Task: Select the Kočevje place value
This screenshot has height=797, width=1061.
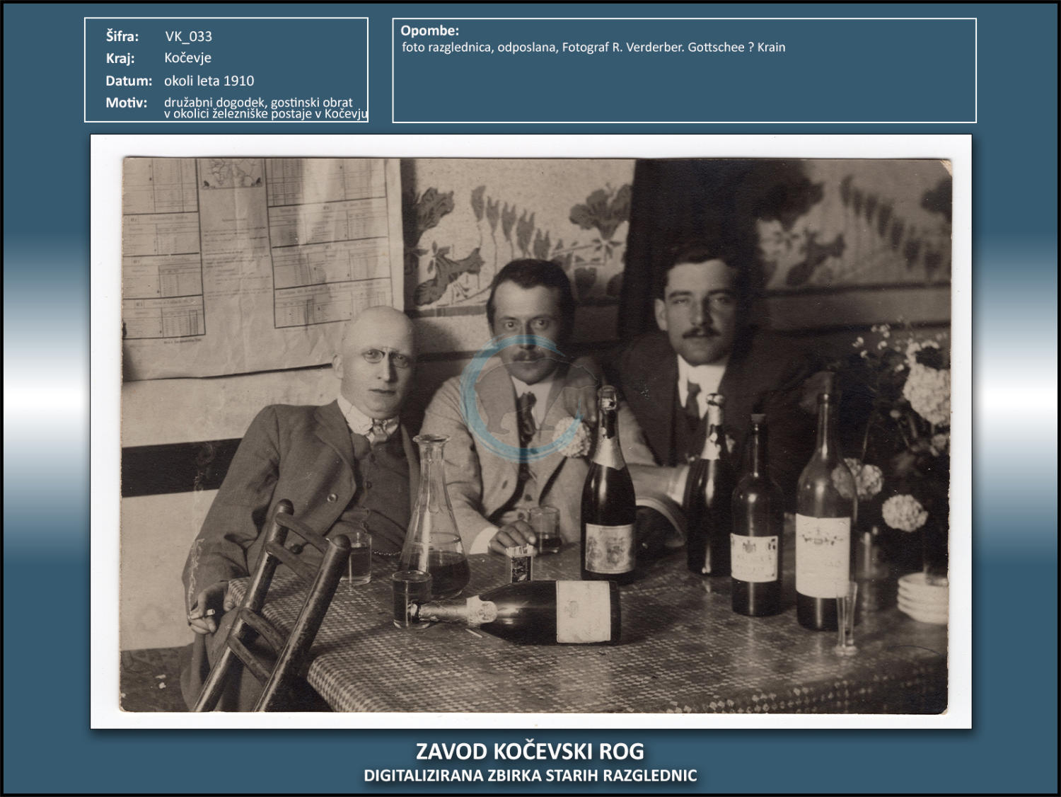Action: point(187,58)
